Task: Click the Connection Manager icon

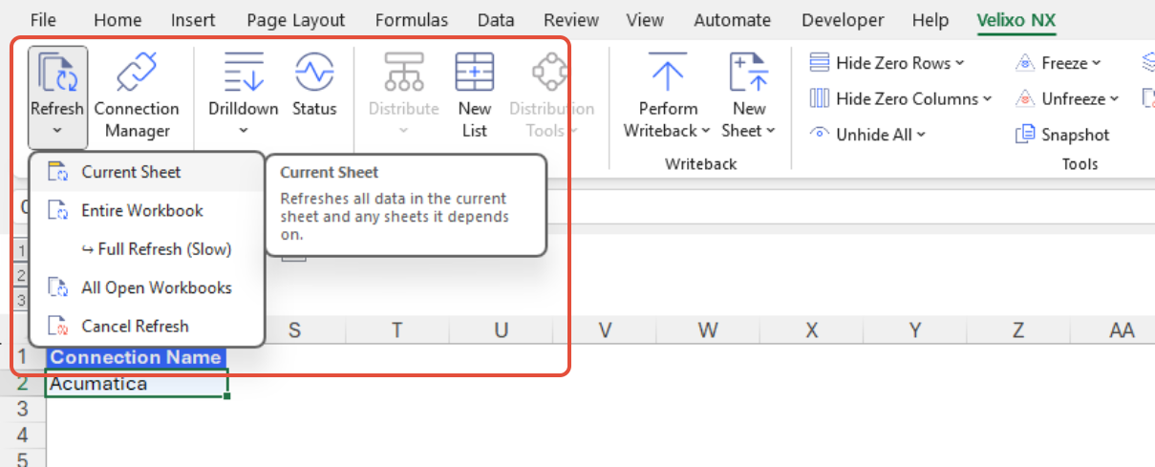Action: (136, 73)
